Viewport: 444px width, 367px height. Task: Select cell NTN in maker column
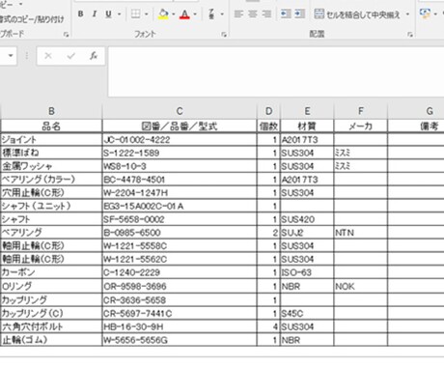click(361, 233)
